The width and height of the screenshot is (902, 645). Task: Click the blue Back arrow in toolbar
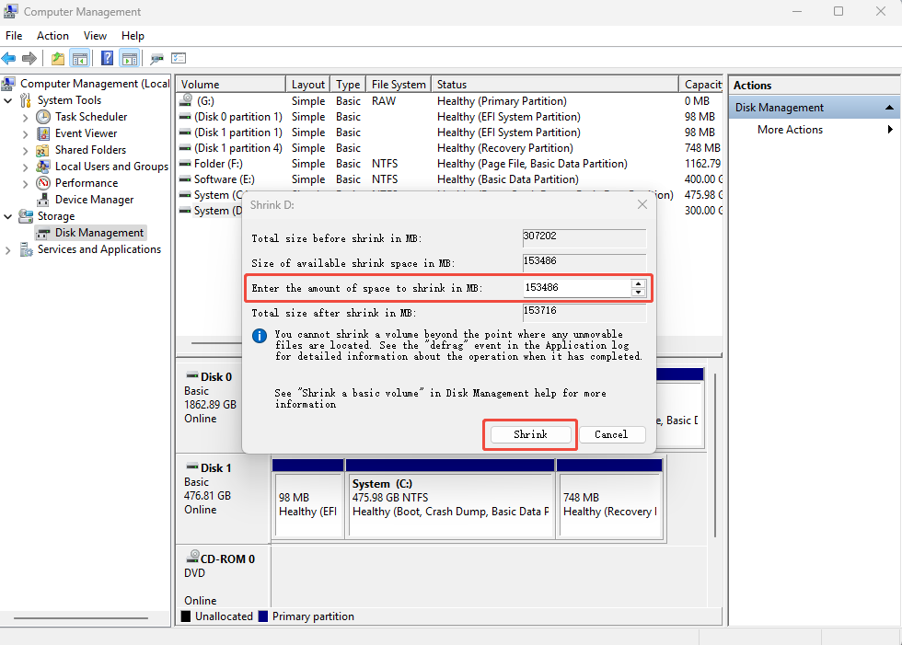coord(9,59)
